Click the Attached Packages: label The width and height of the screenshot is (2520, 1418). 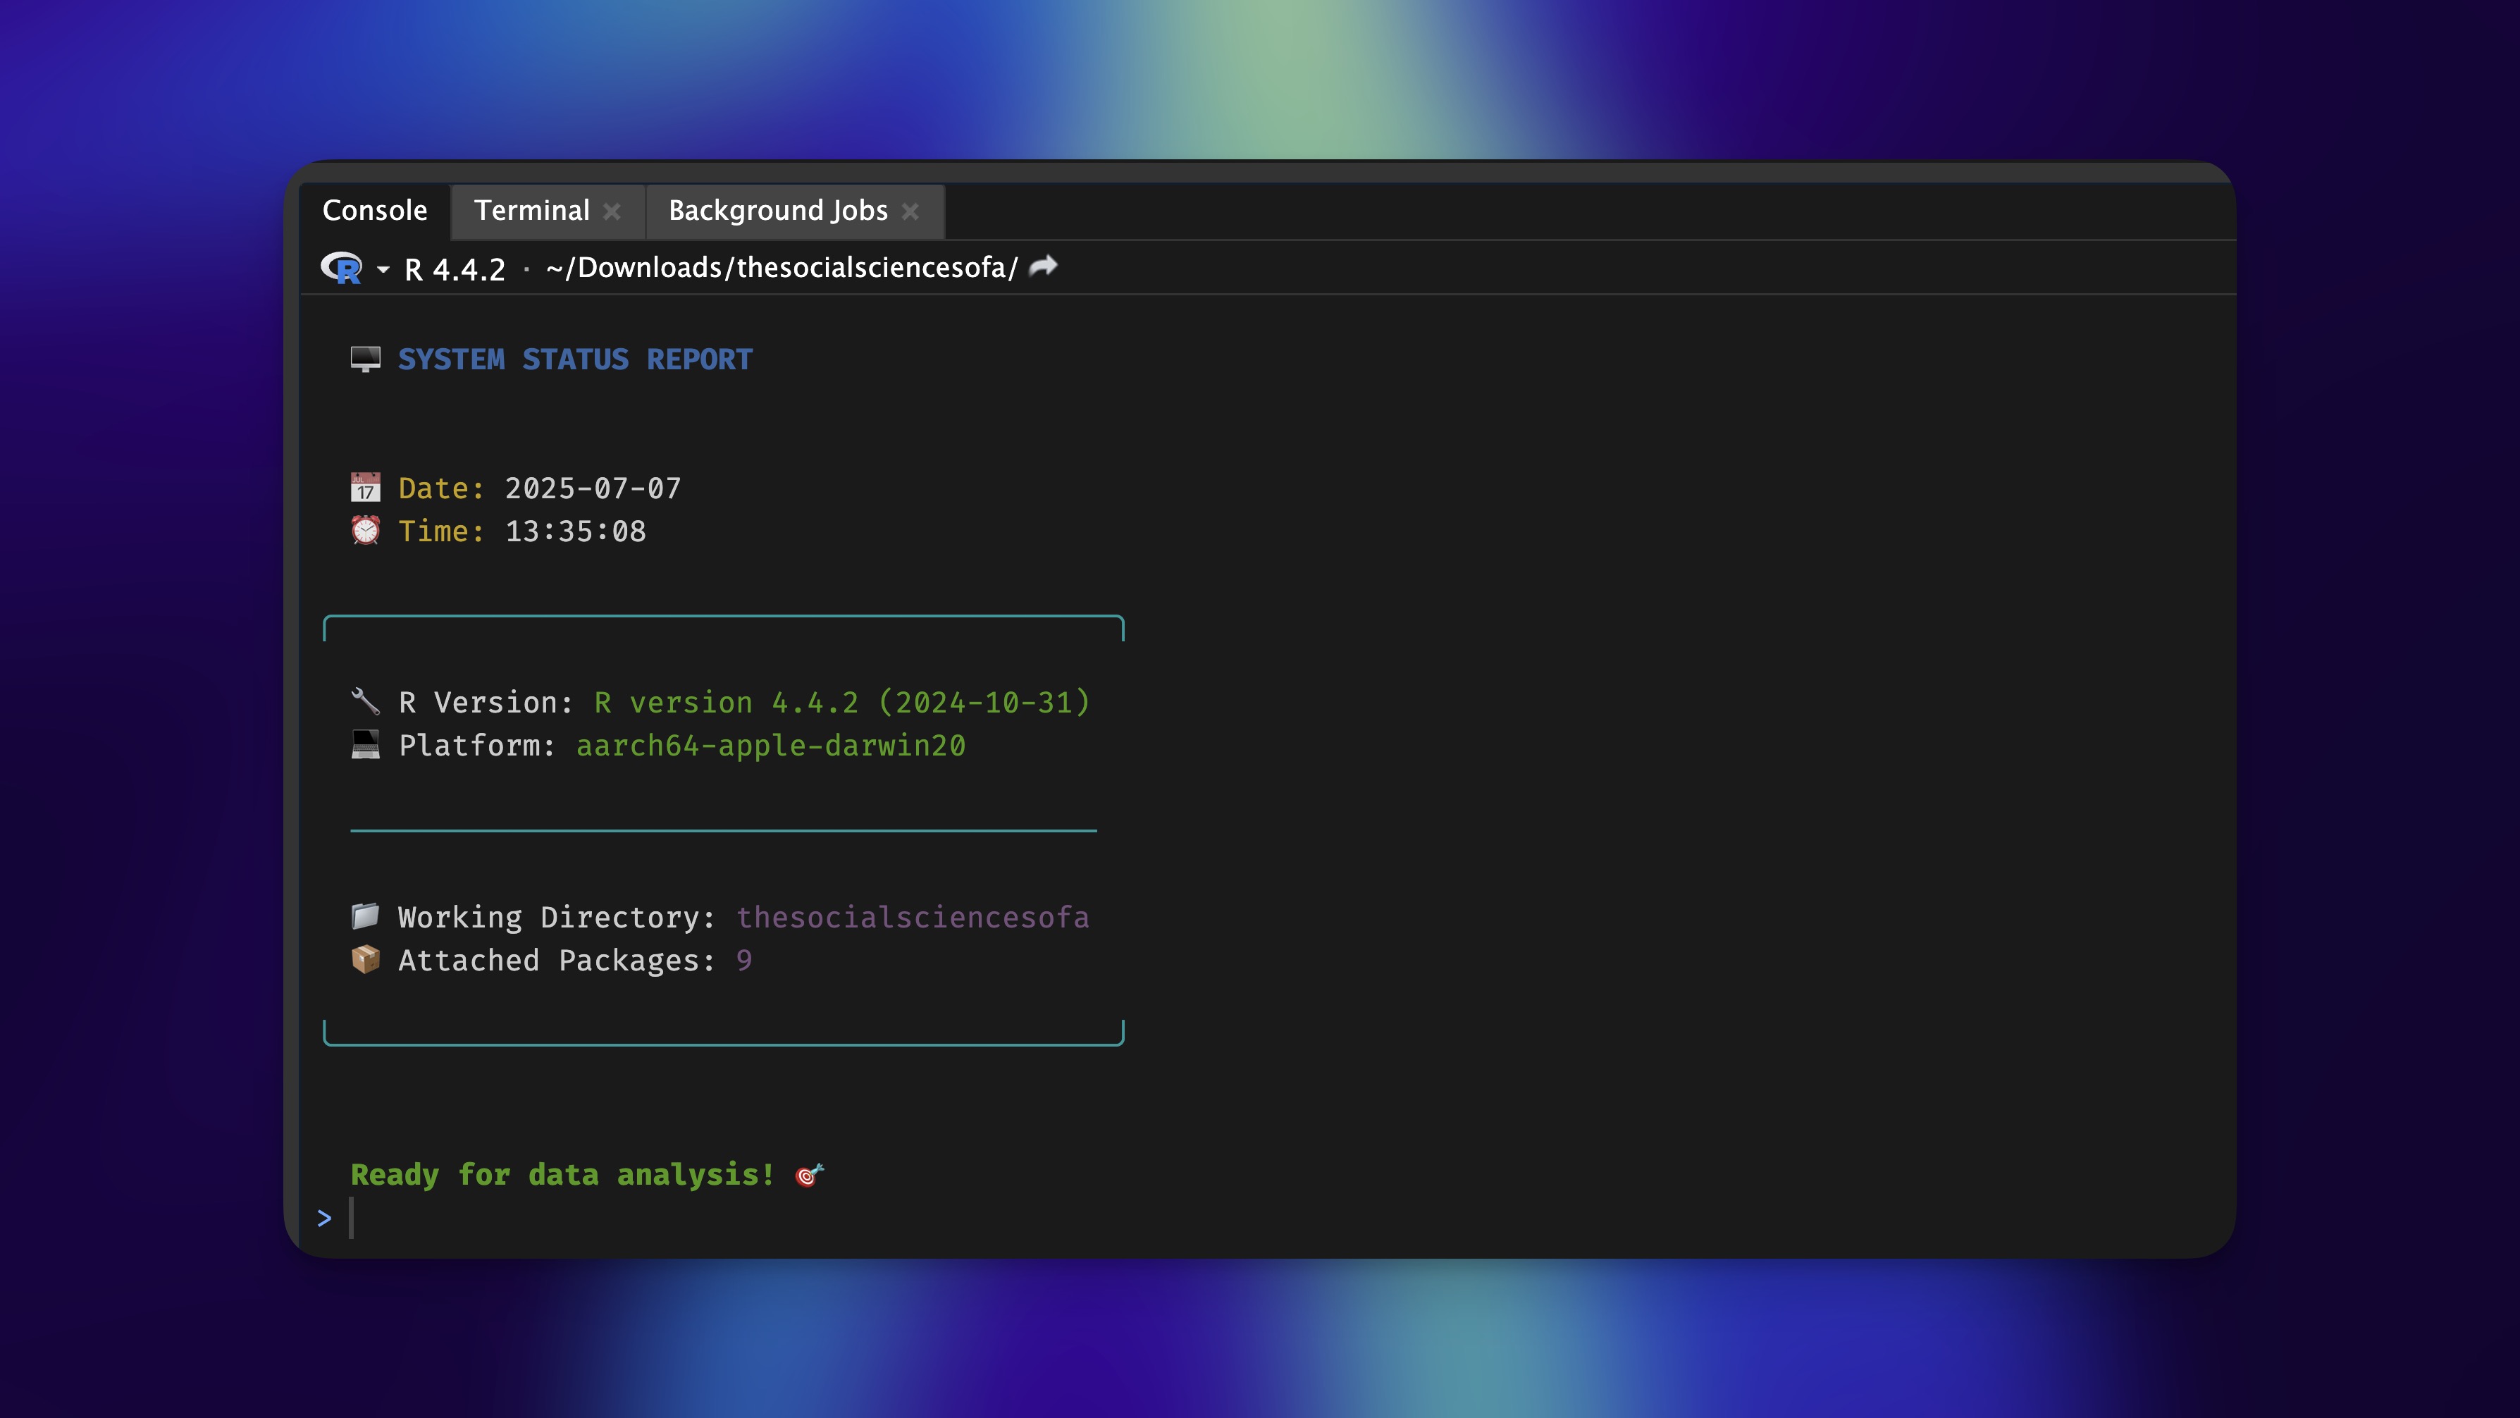[x=557, y=960]
